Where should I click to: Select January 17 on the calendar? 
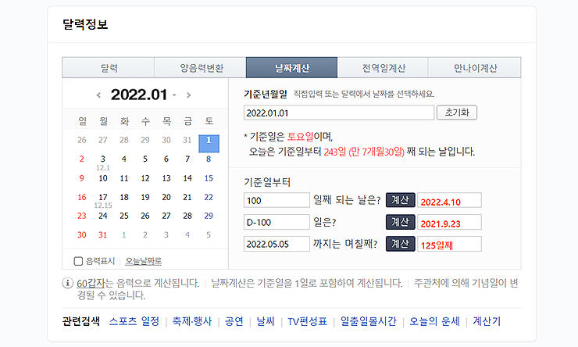103,197
